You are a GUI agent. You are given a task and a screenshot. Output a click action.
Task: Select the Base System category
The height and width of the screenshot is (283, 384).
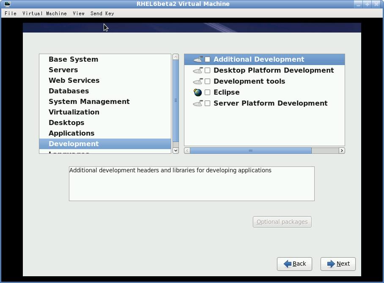(x=105, y=60)
